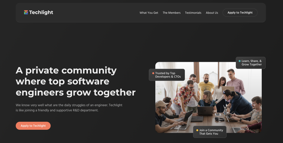283x143 pixels.
Task: Select the Trusted by Top Developers & CTOs badge
Action: point(167,75)
